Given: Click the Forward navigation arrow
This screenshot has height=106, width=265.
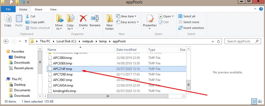Looking at the screenshot, I should [x=14, y=41].
